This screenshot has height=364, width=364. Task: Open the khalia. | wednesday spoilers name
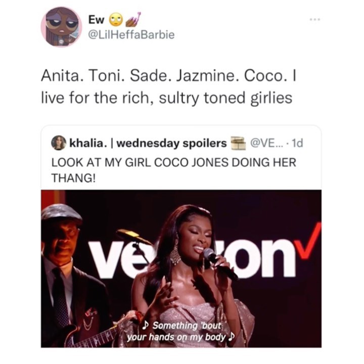tap(148, 143)
